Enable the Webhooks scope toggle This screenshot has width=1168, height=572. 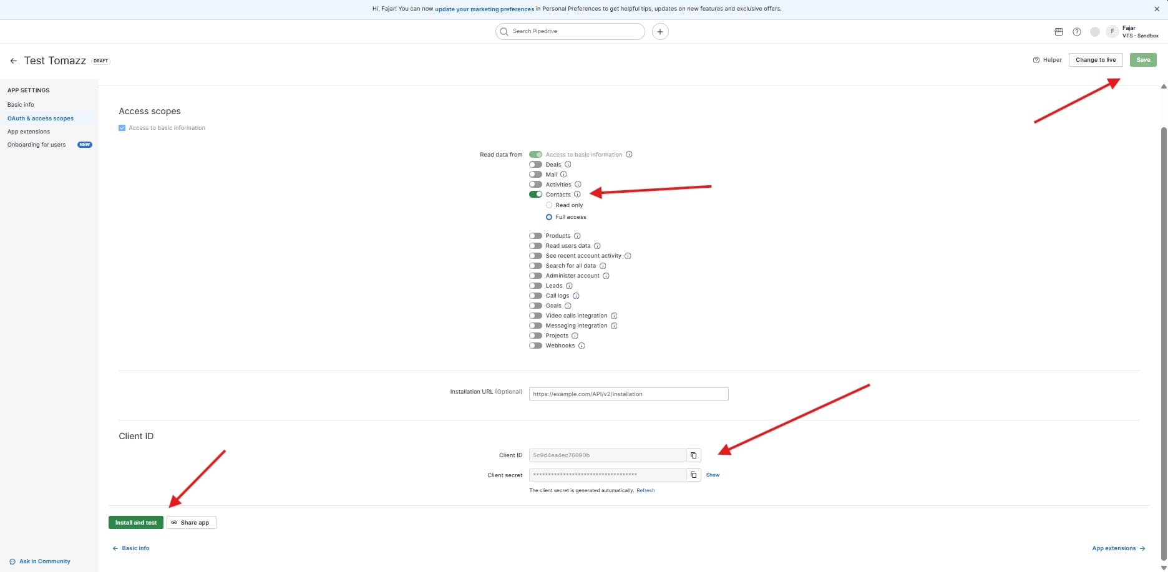pos(535,346)
